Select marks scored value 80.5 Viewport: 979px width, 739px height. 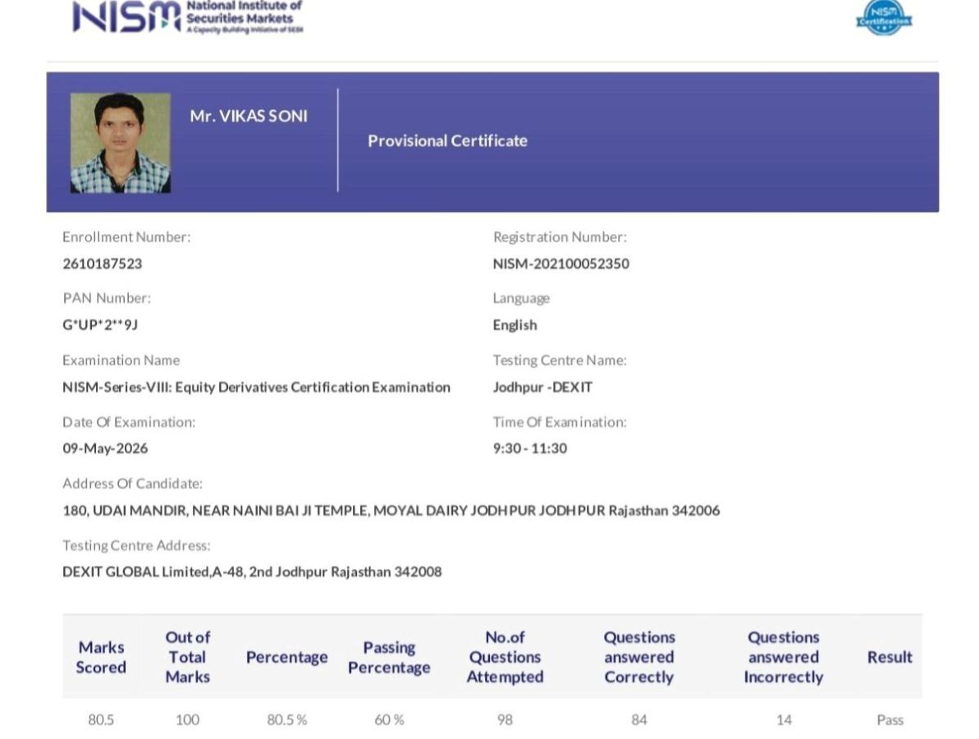pos(101,719)
